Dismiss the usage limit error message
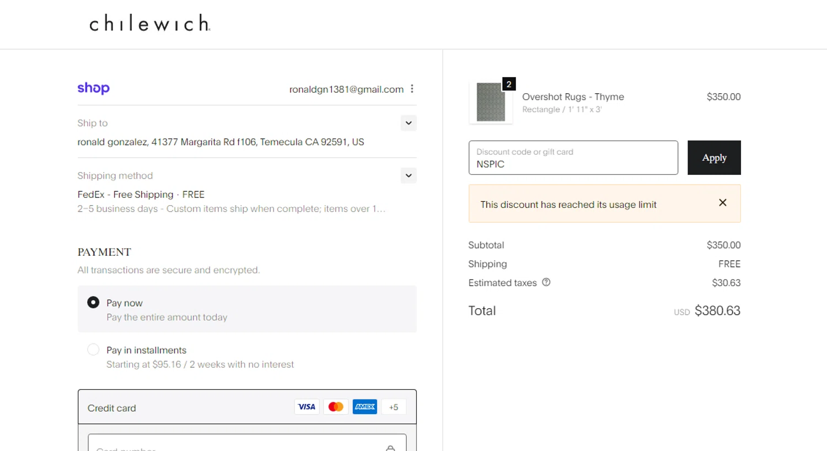 pyautogui.click(x=723, y=203)
